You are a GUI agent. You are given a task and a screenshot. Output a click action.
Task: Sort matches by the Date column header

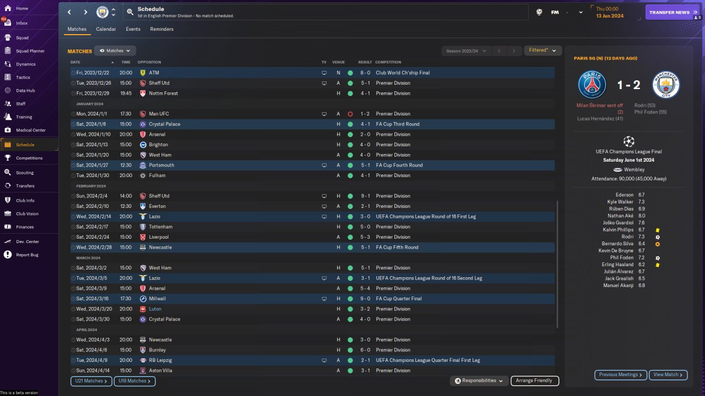75,62
